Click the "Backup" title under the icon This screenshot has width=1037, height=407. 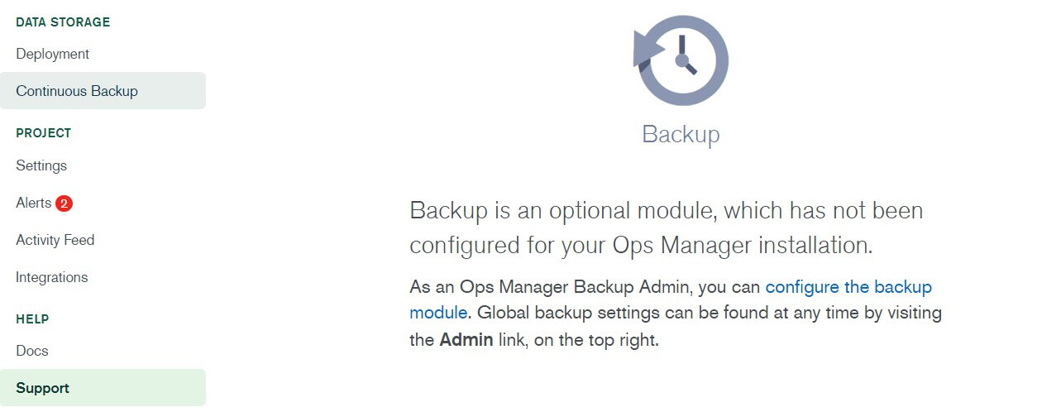(x=681, y=134)
